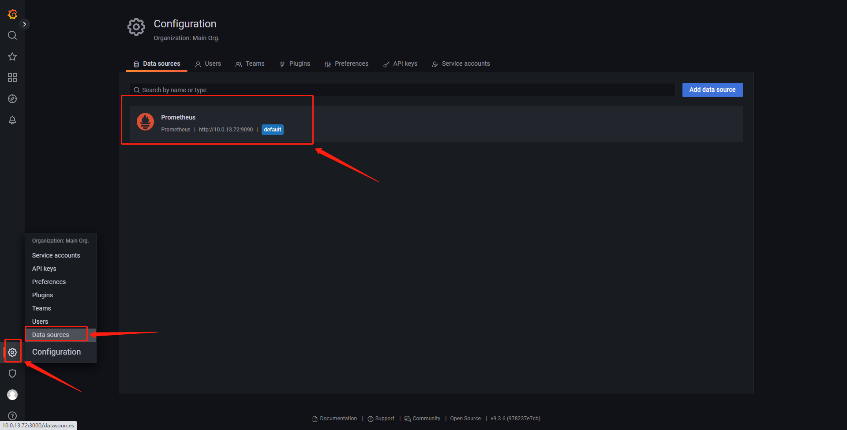Open the Open Source footer link

click(465, 419)
